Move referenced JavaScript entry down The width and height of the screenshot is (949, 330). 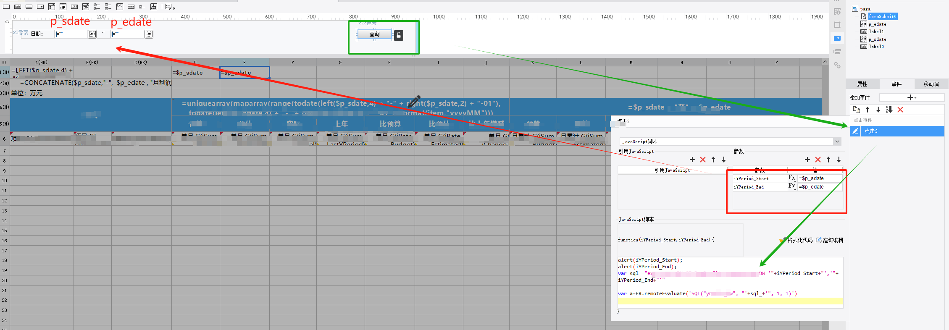[x=724, y=160]
